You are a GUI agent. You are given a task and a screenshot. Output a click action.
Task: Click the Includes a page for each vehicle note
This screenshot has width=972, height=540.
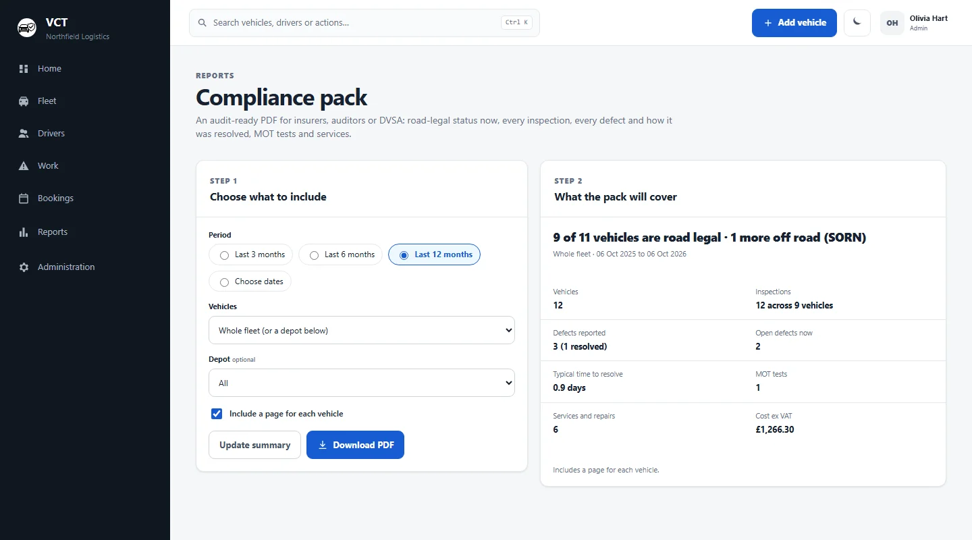click(606, 470)
